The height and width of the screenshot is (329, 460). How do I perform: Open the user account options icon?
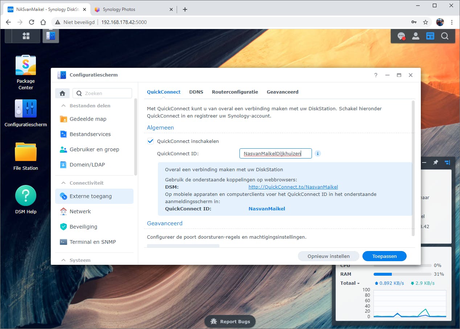[x=416, y=36]
